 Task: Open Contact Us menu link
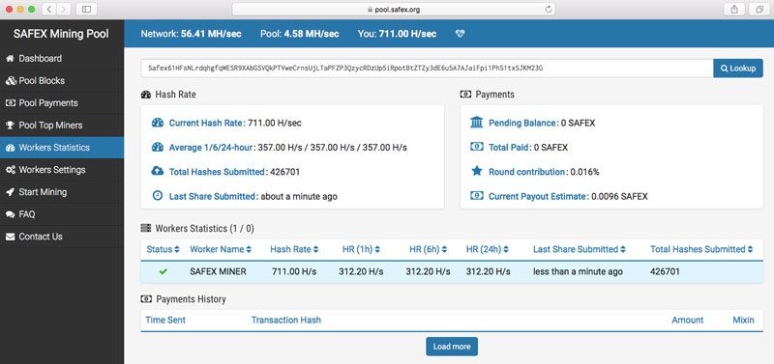tap(62, 237)
